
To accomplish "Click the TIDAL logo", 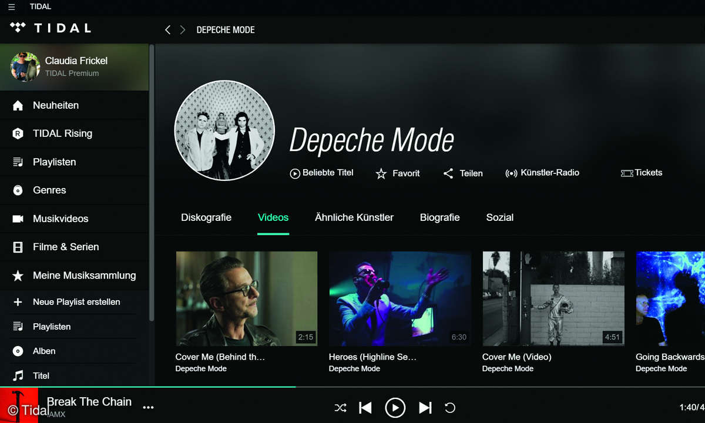I will (51, 28).
